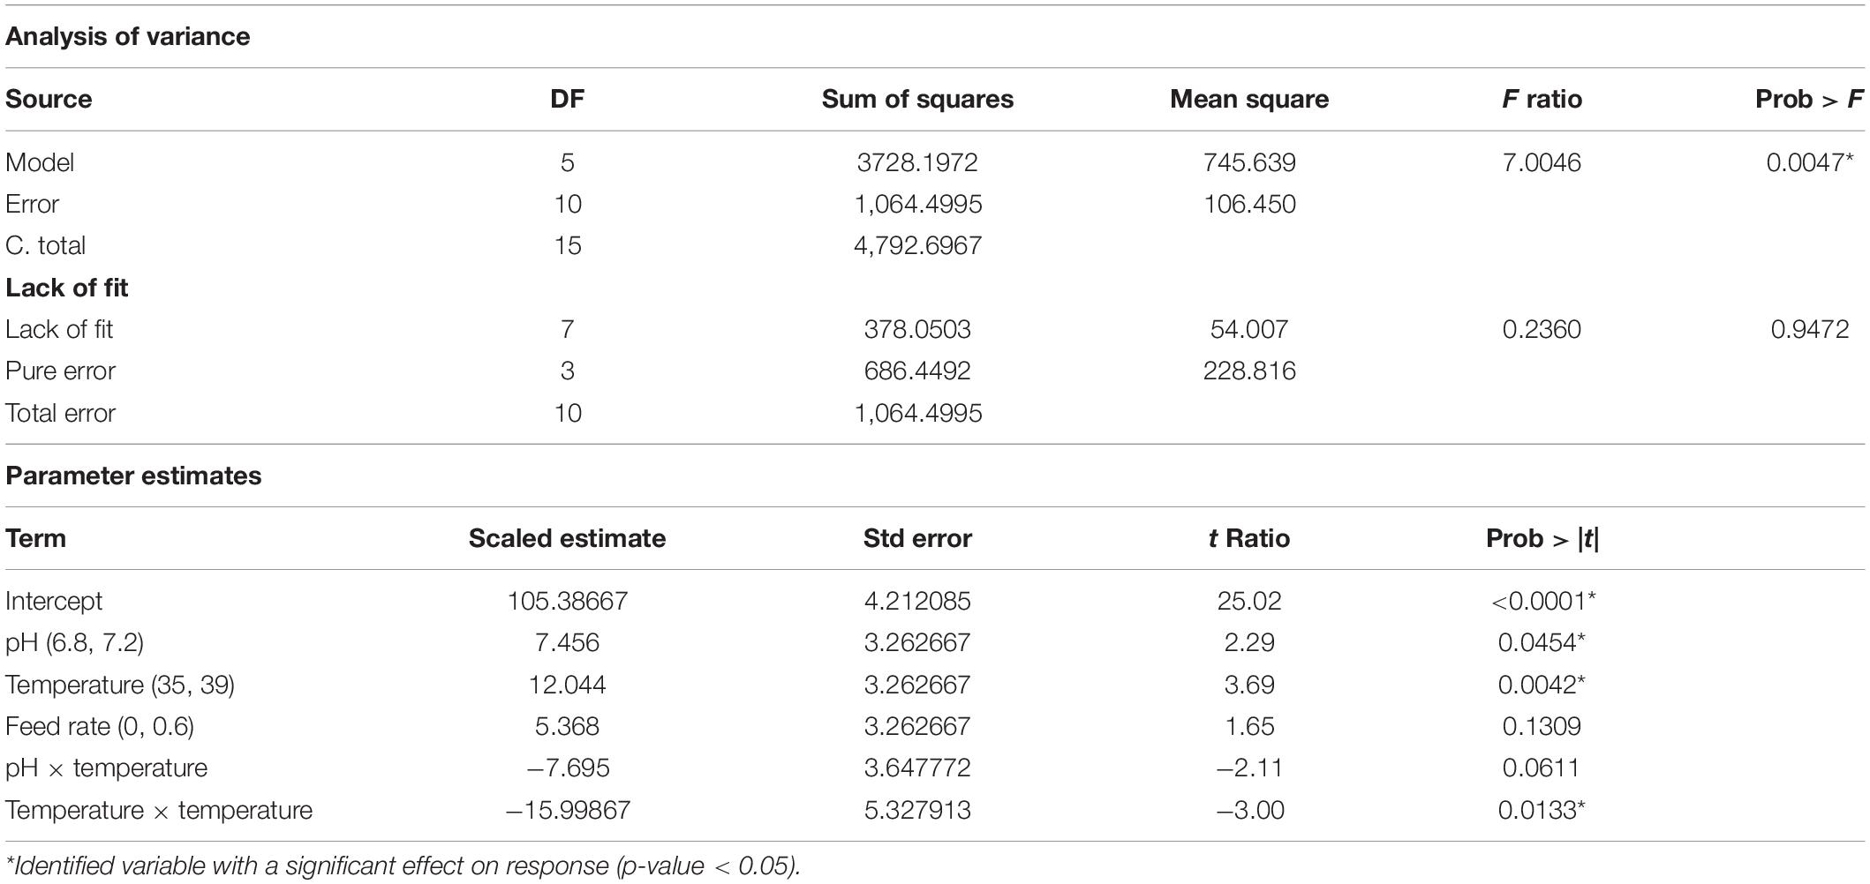Click the C. total sum of squares 4,792.6967
The width and height of the screenshot is (1870, 884).
click(917, 245)
